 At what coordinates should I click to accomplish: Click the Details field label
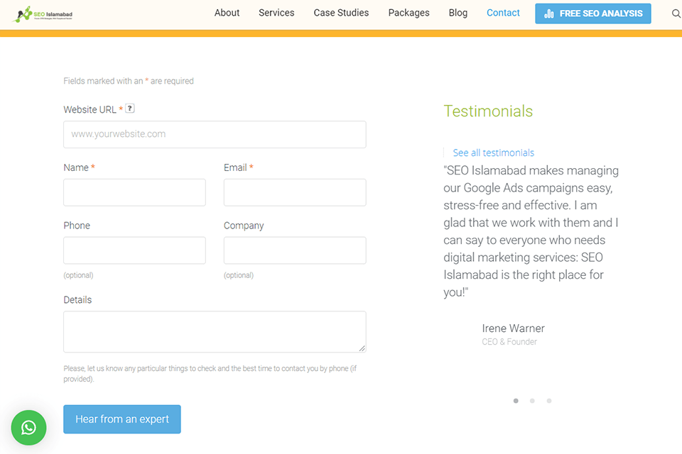pos(77,300)
